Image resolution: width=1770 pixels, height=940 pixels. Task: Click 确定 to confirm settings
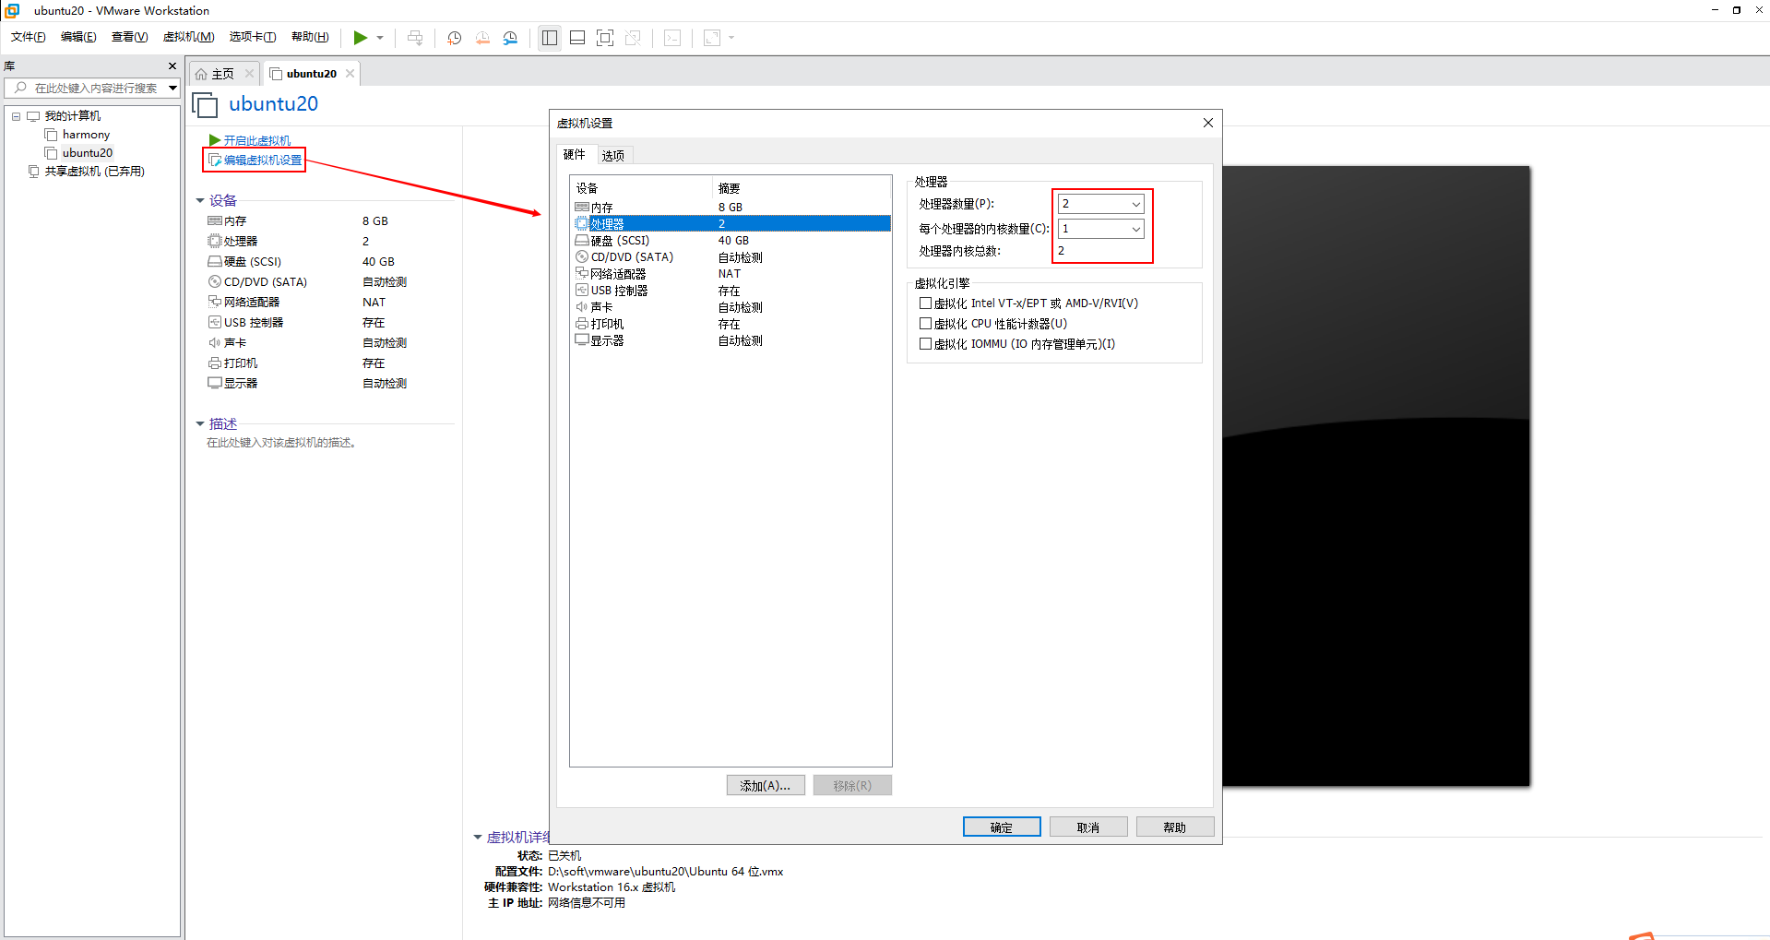click(1002, 827)
